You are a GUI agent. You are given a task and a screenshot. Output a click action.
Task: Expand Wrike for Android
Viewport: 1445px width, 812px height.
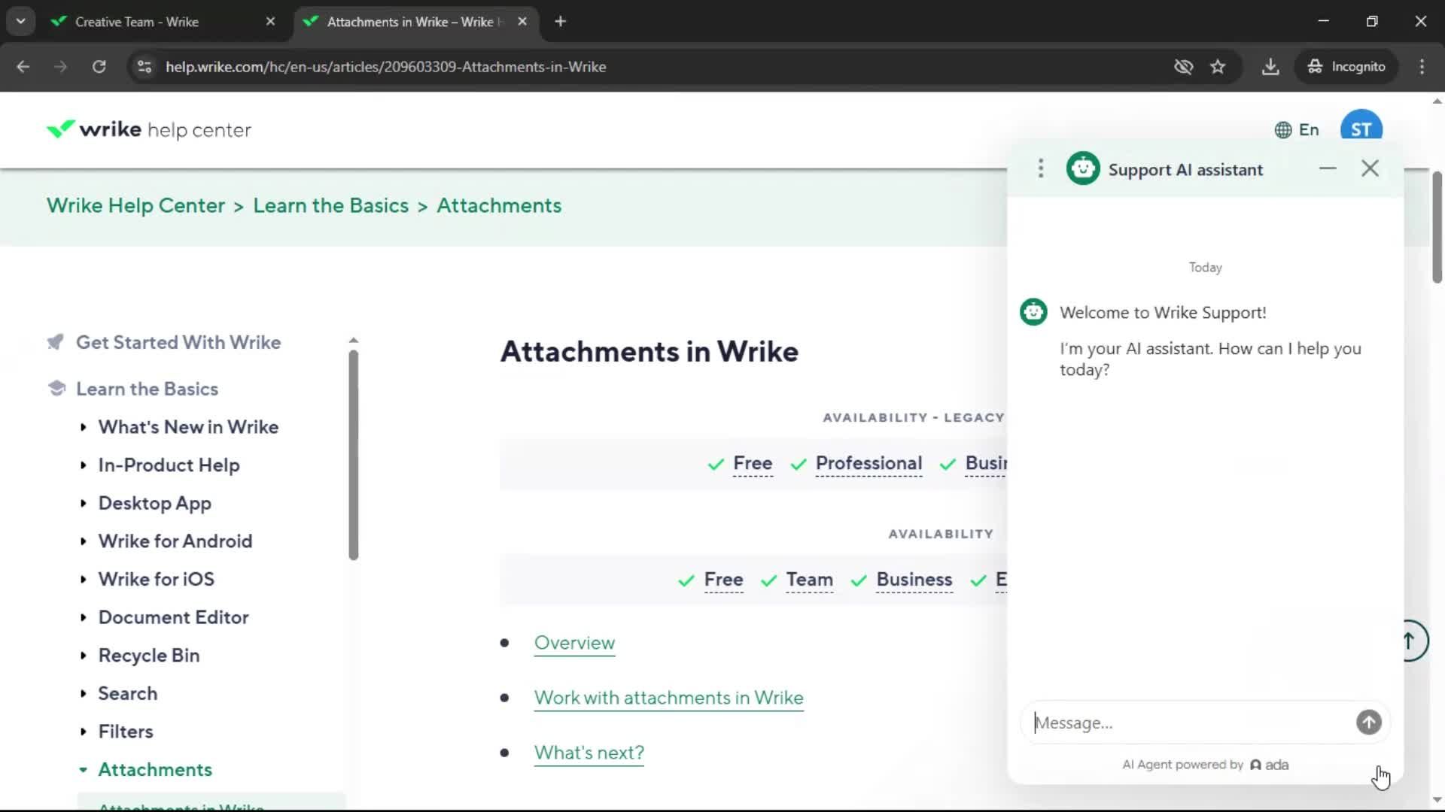click(175, 541)
